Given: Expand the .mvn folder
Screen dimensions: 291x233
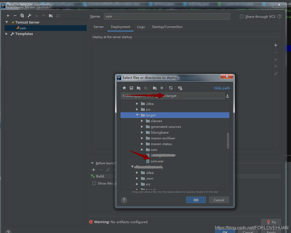Looking at the screenshot, I should pyautogui.click(x=137, y=179).
